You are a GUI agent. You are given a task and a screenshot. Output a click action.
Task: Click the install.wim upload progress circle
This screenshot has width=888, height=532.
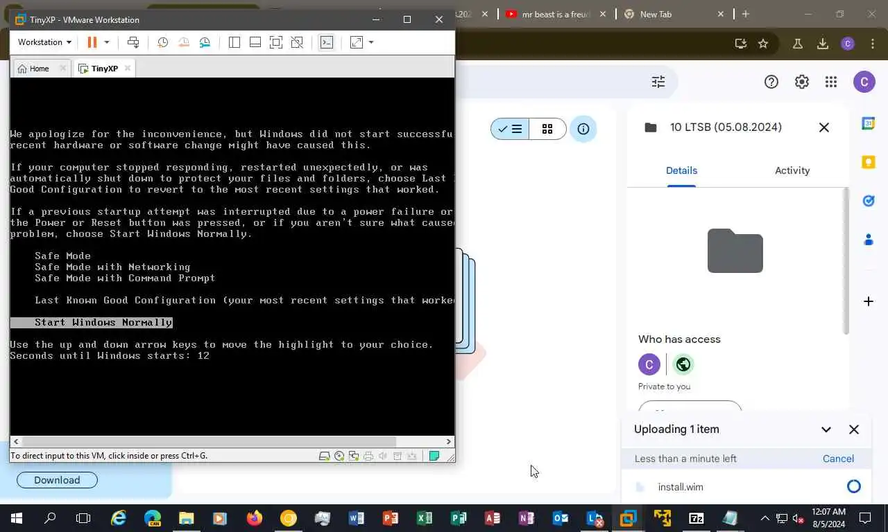854,487
